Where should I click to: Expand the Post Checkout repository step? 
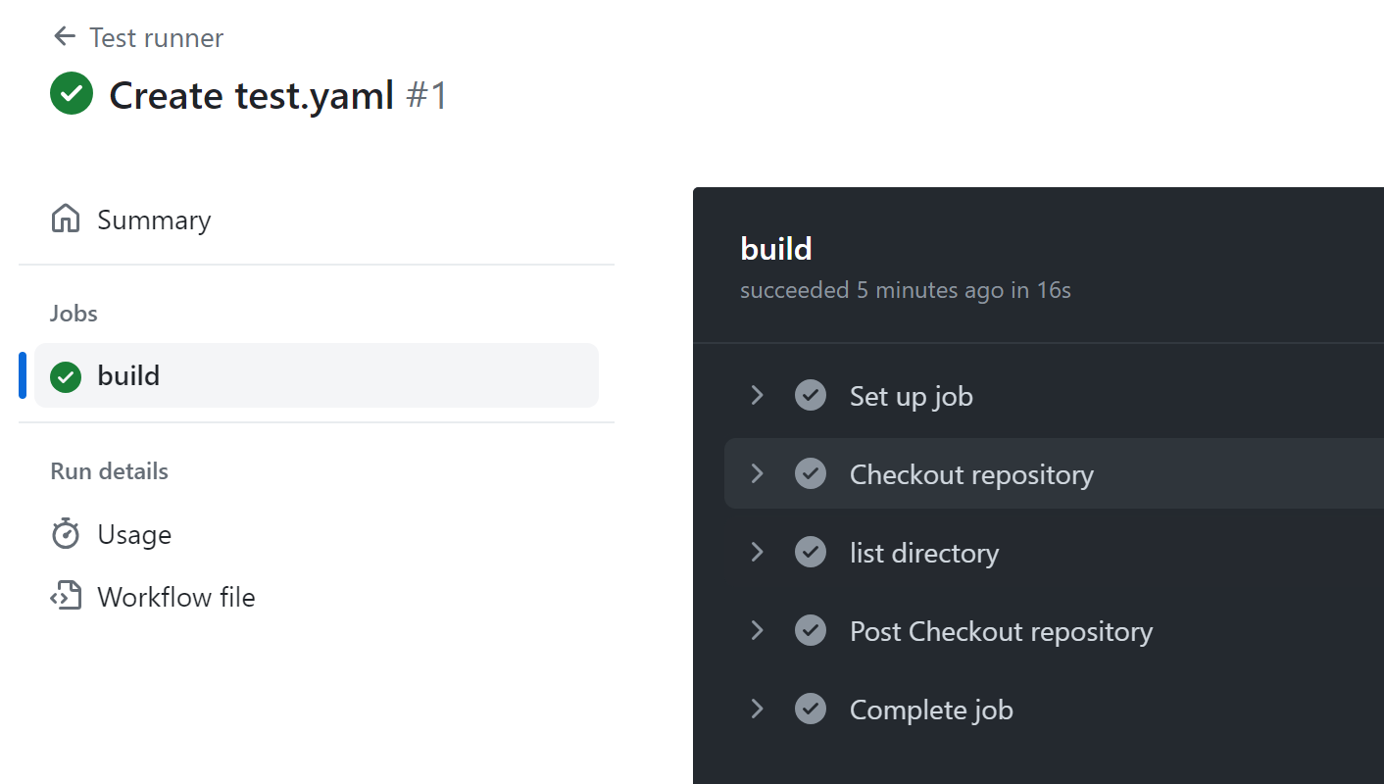(x=757, y=631)
